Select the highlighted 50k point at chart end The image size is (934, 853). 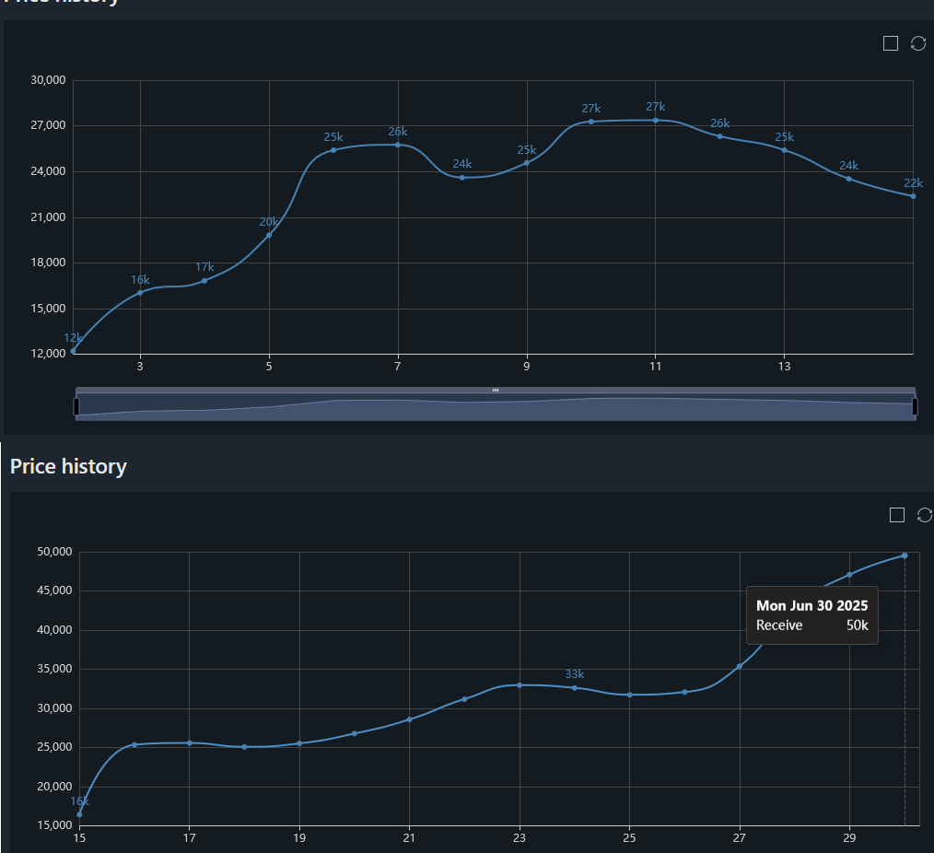905,555
